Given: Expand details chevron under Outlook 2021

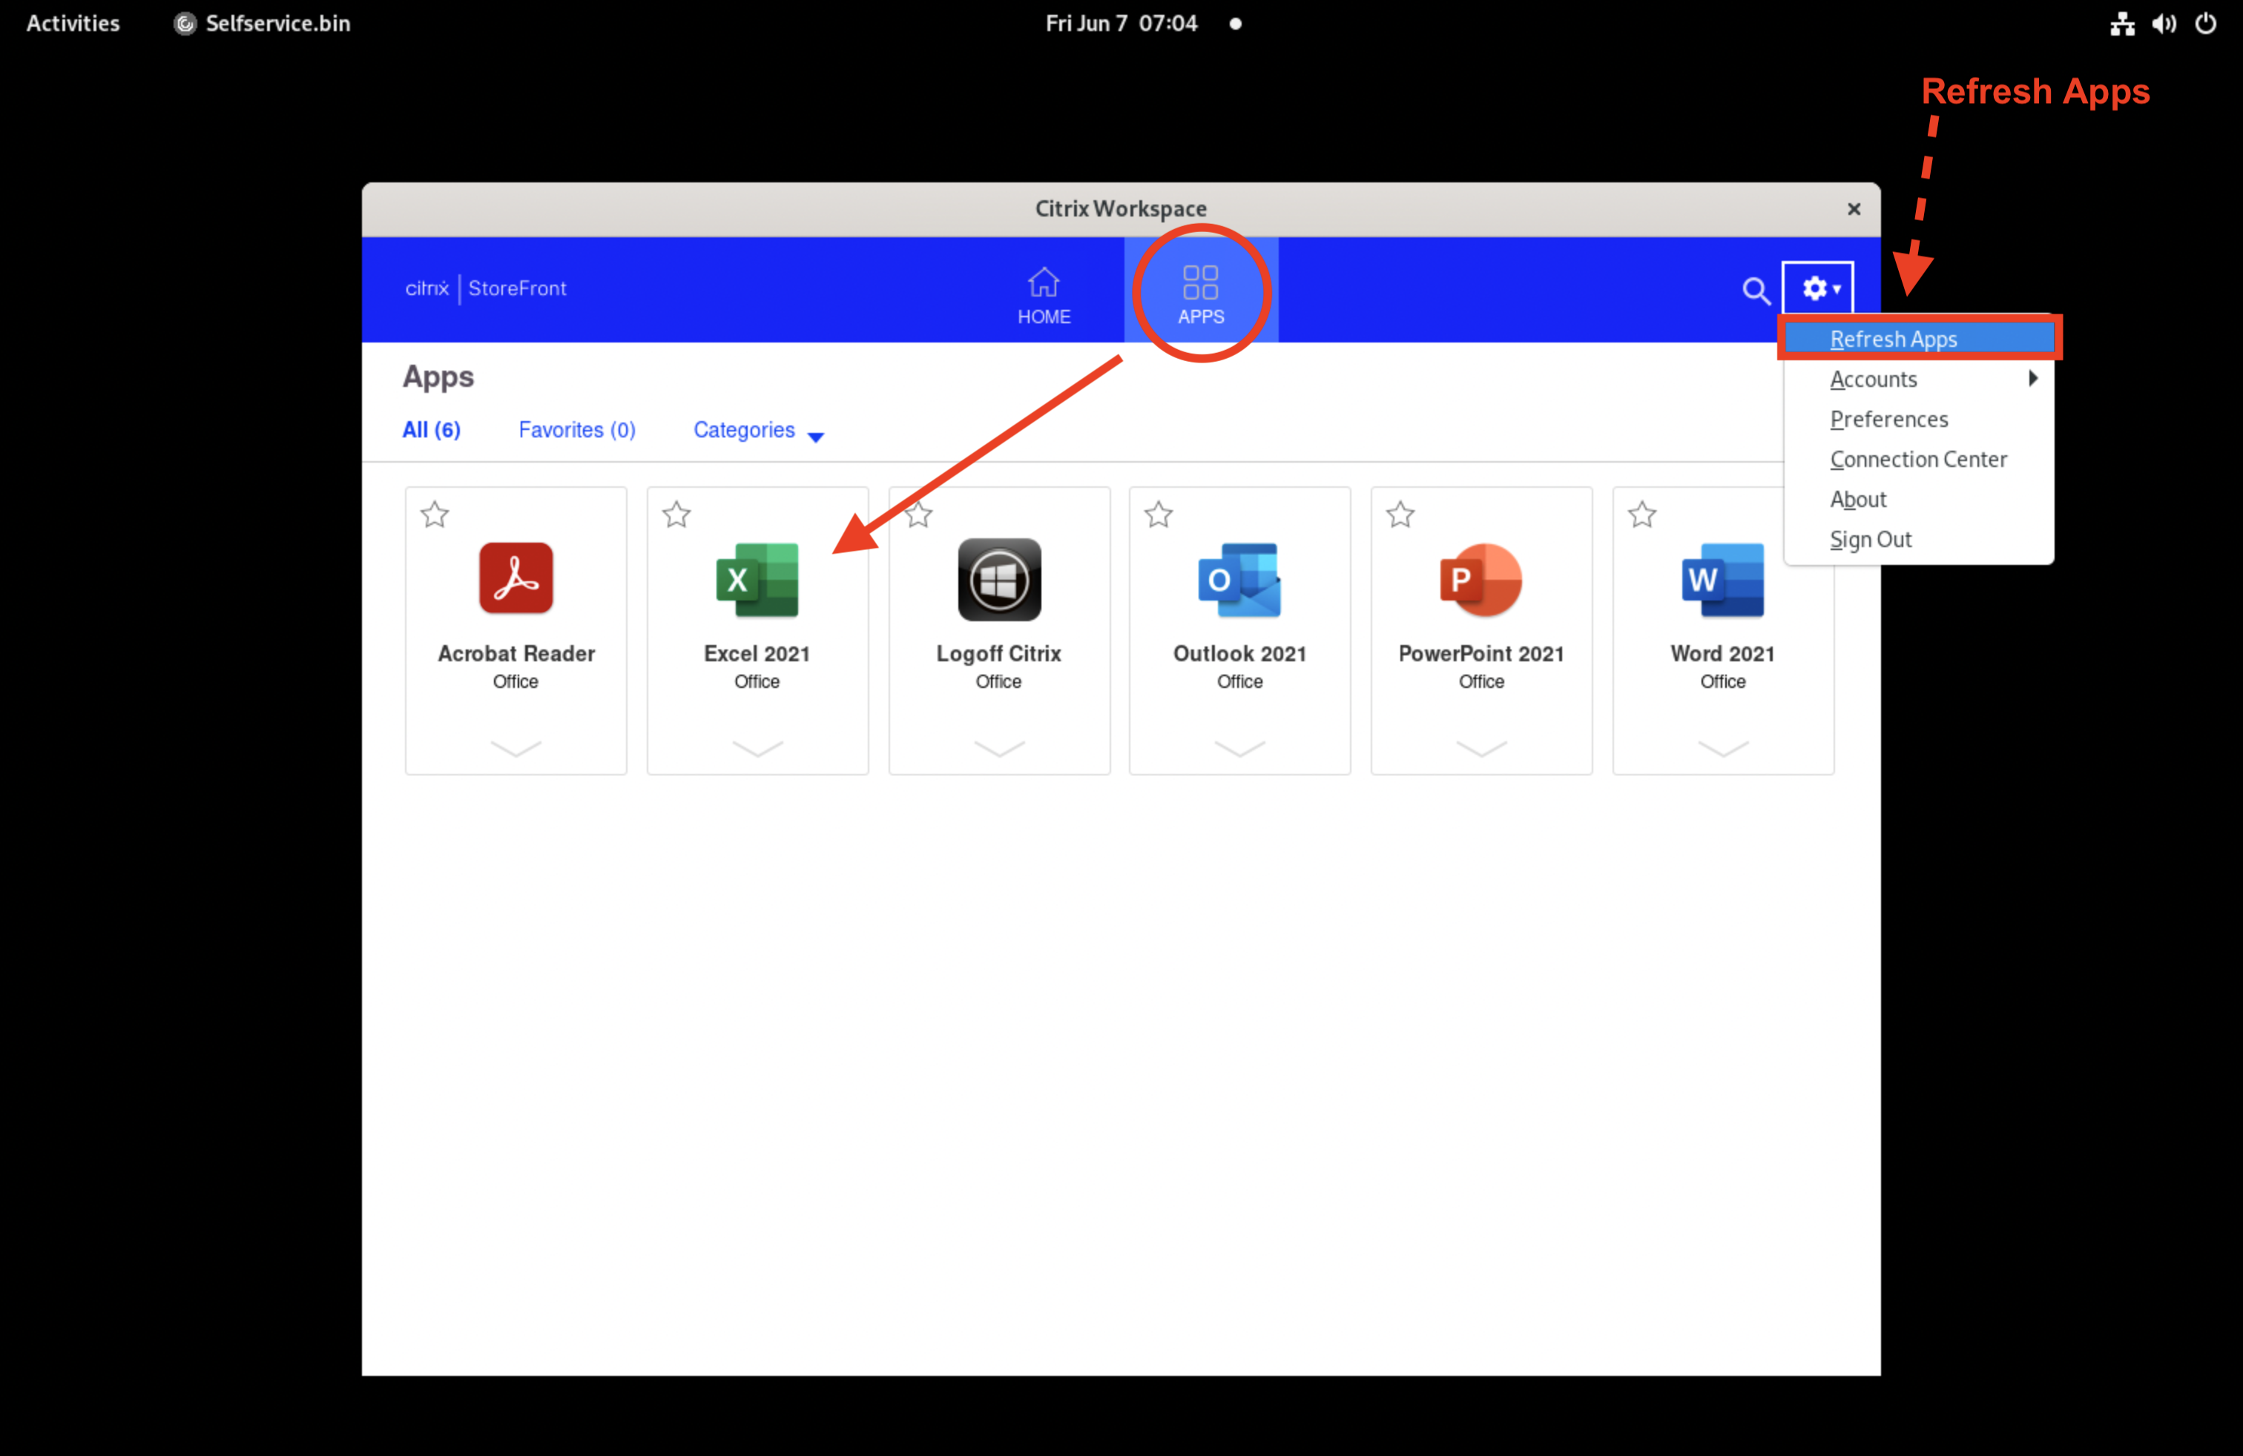Looking at the screenshot, I should pos(1239,748).
